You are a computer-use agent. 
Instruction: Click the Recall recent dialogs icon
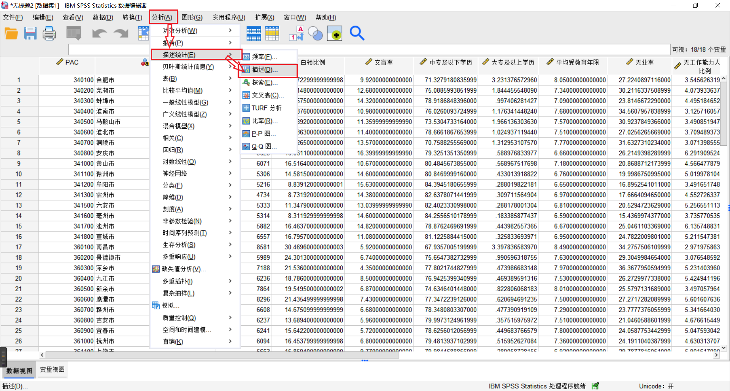pyautogui.click(x=74, y=33)
